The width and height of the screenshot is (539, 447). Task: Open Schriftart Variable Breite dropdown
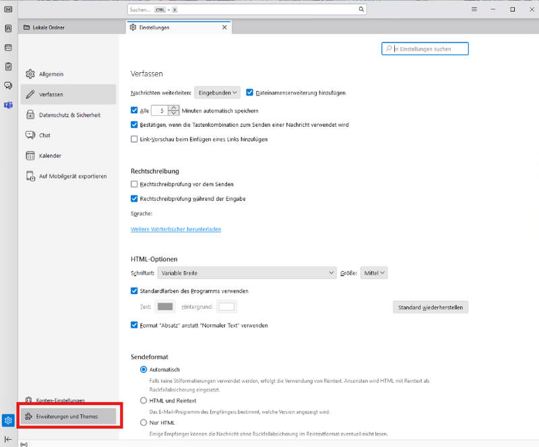point(247,273)
